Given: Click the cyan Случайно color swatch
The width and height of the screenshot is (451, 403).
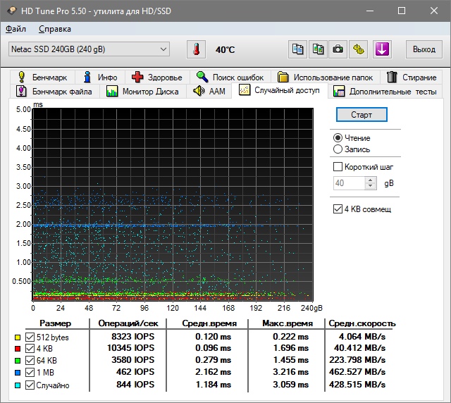Looking at the screenshot, I should pos(18,385).
